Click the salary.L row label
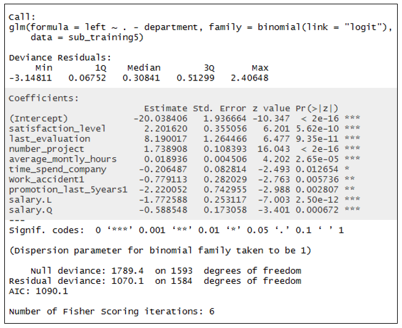402x328 pixels. tap(31, 200)
